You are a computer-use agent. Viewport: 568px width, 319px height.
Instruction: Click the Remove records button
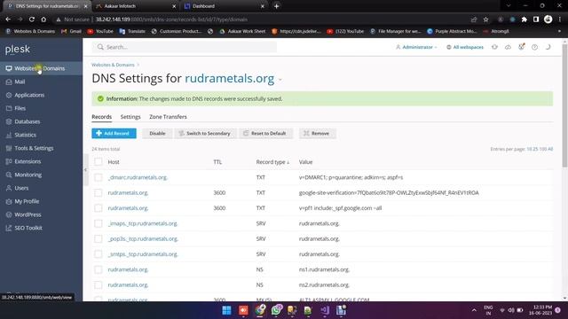[x=317, y=134]
